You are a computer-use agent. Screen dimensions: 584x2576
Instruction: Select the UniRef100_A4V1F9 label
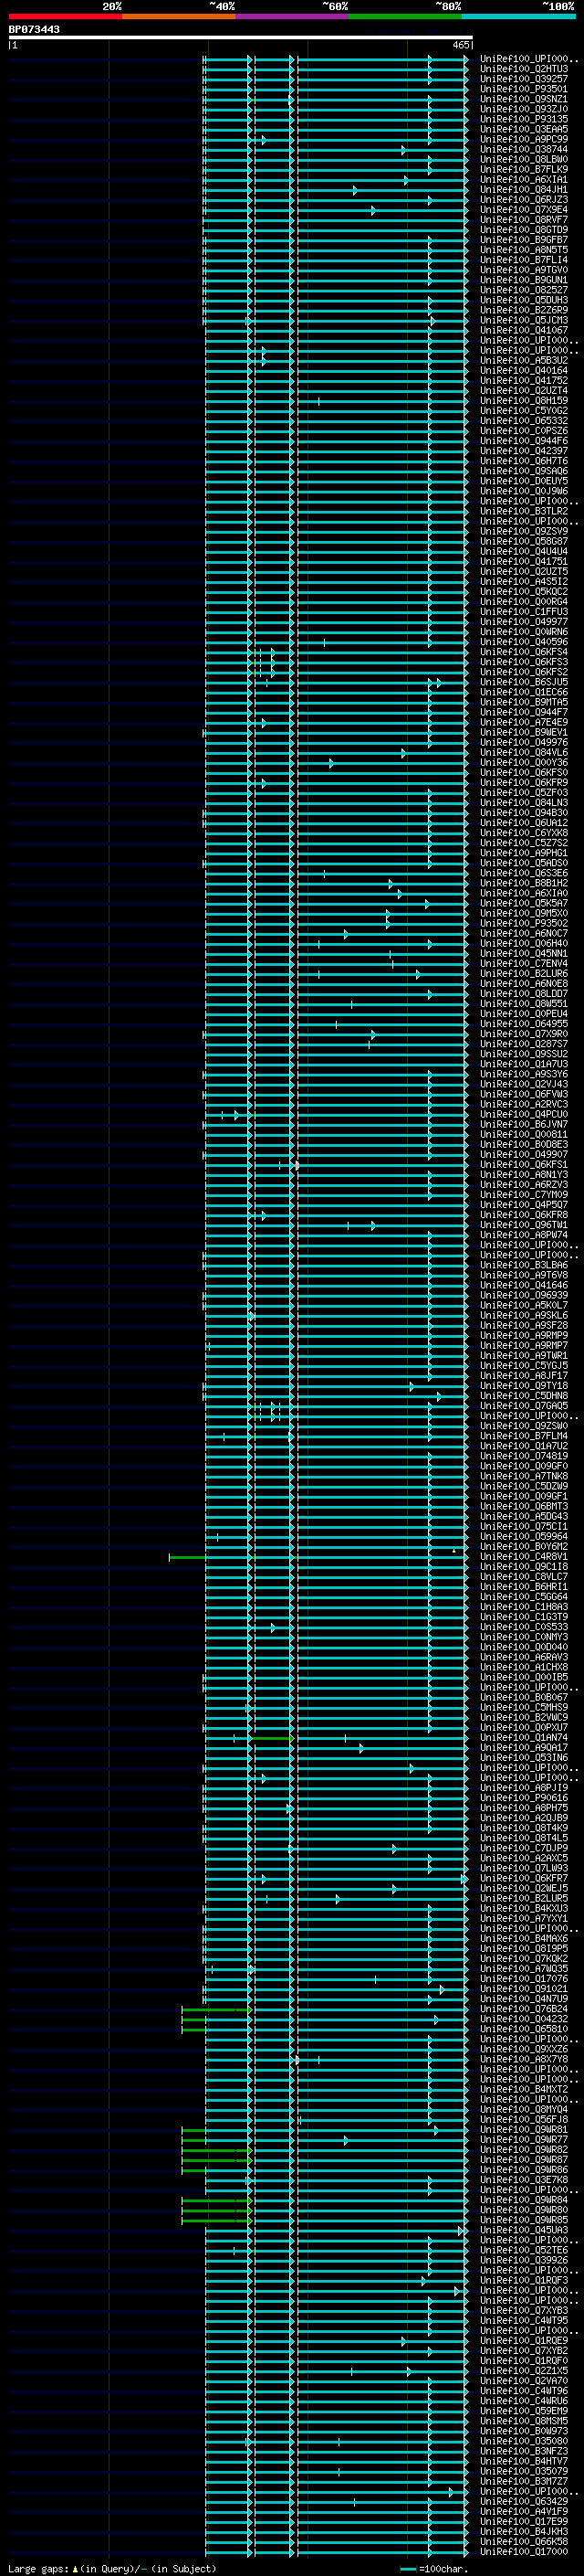pyautogui.click(x=524, y=2511)
